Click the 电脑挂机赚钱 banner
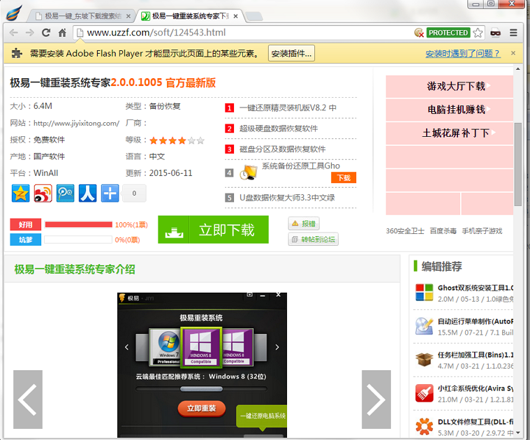530x440 pixels. pyautogui.click(x=450, y=110)
